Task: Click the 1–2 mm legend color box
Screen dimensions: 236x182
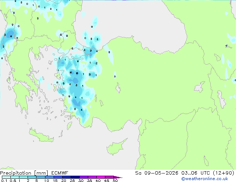Action: (23, 177)
